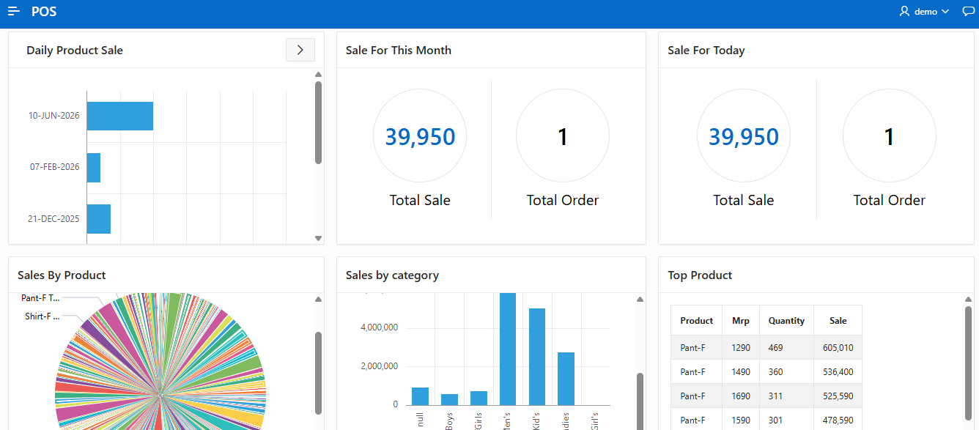Click the 07-FEB-2026 bar in chart

(94, 168)
